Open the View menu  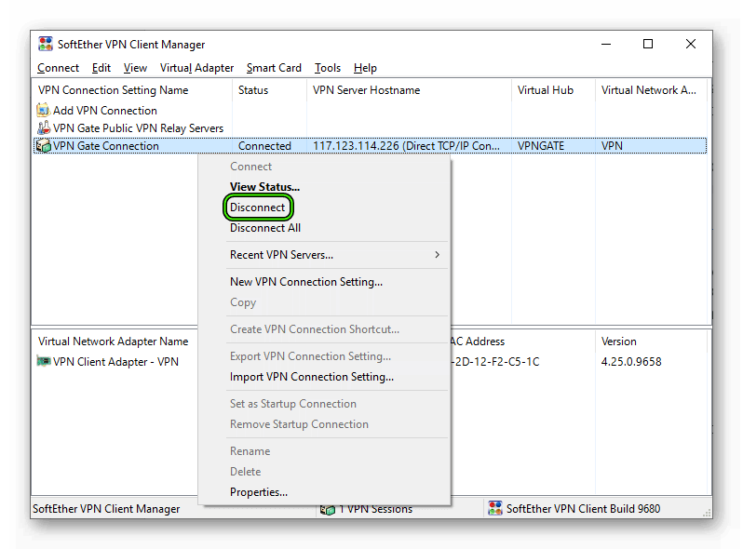[x=135, y=68]
